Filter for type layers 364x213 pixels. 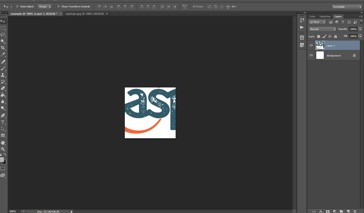click(343, 22)
